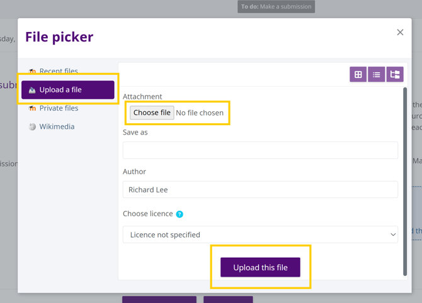
Task: Click the file picker vertical scrollbar
Action: (x=405, y=182)
